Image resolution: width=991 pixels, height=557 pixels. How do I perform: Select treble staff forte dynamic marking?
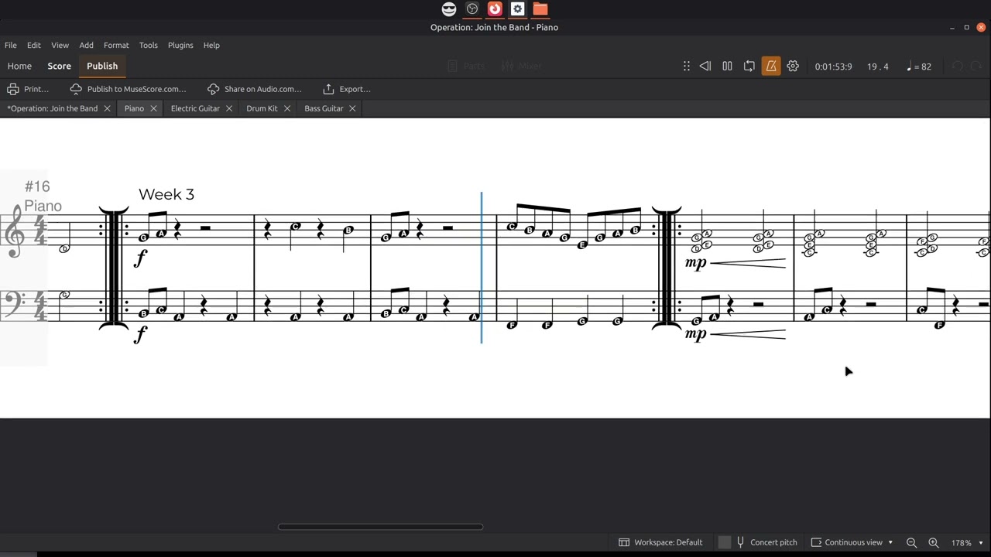(140, 258)
